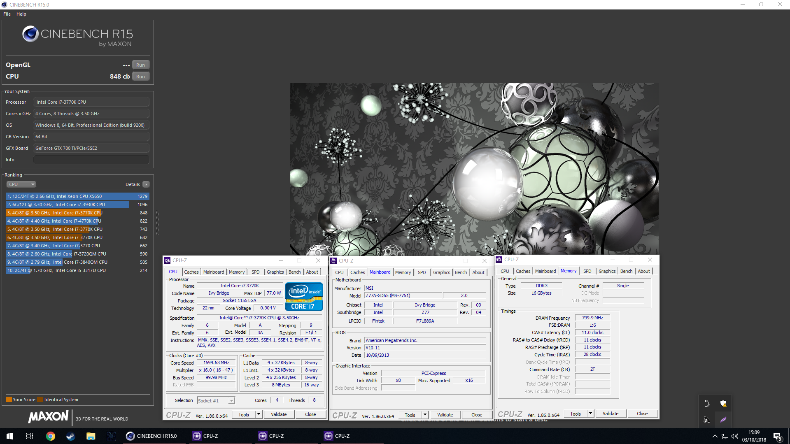Open File Explorer from taskbar
The width and height of the screenshot is (790, 444).
pyautogui.click(x=91, y=436)
